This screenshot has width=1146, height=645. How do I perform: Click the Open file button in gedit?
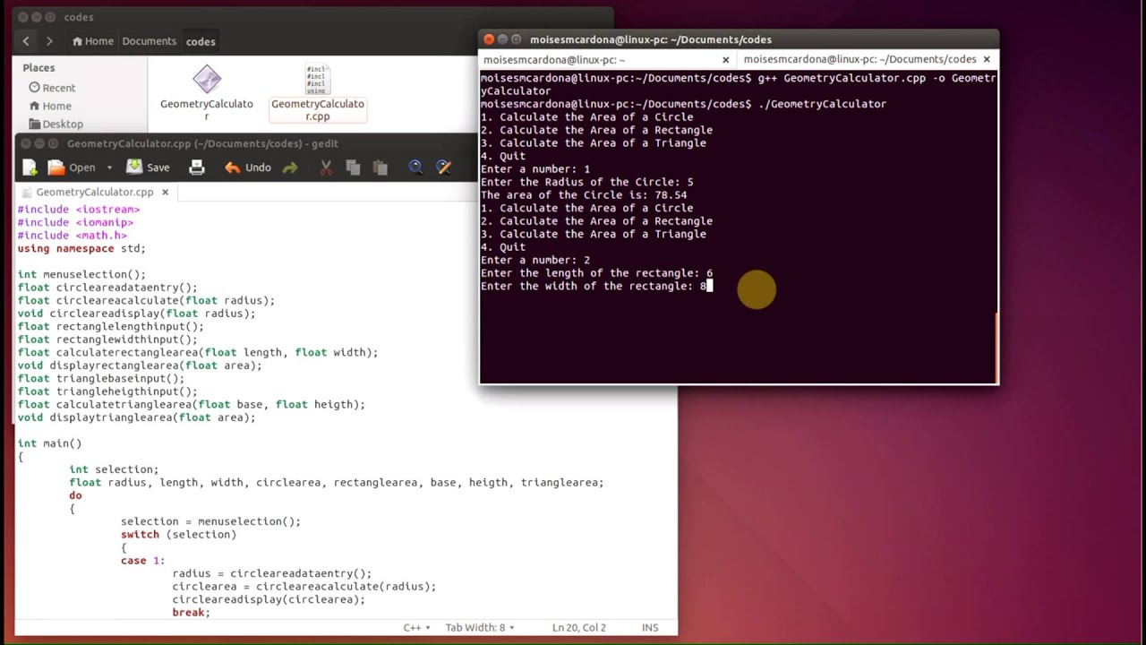tap(72, 168)
